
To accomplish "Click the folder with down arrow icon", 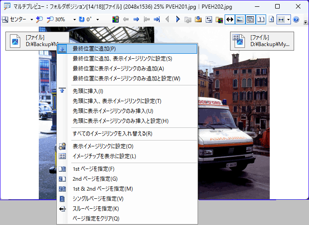I will coord(198,19).
